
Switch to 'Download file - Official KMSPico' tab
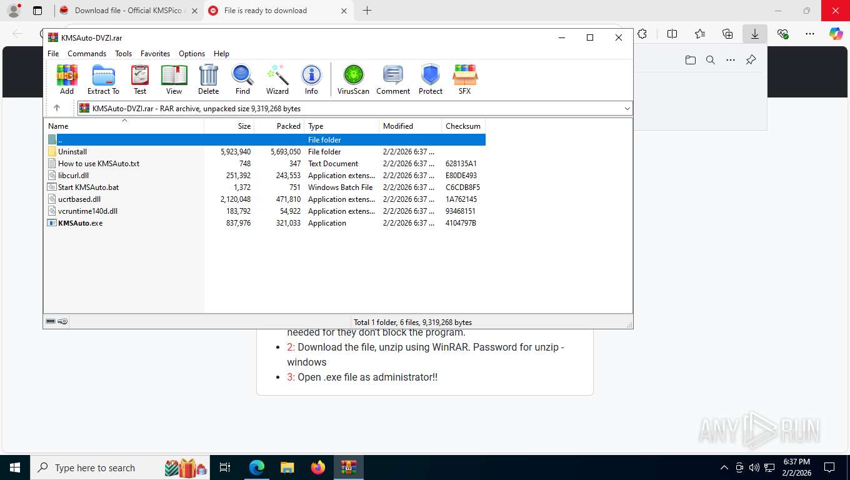129,11
